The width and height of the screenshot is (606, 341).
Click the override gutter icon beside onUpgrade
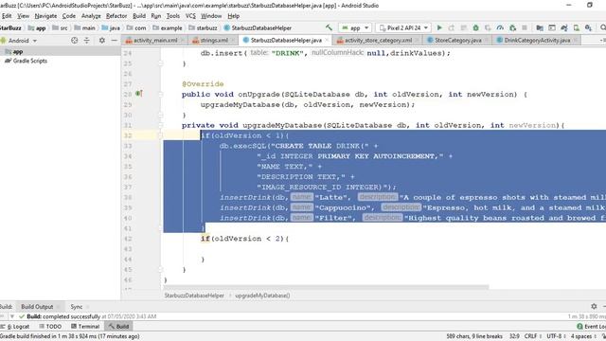(x=139, y=94)
